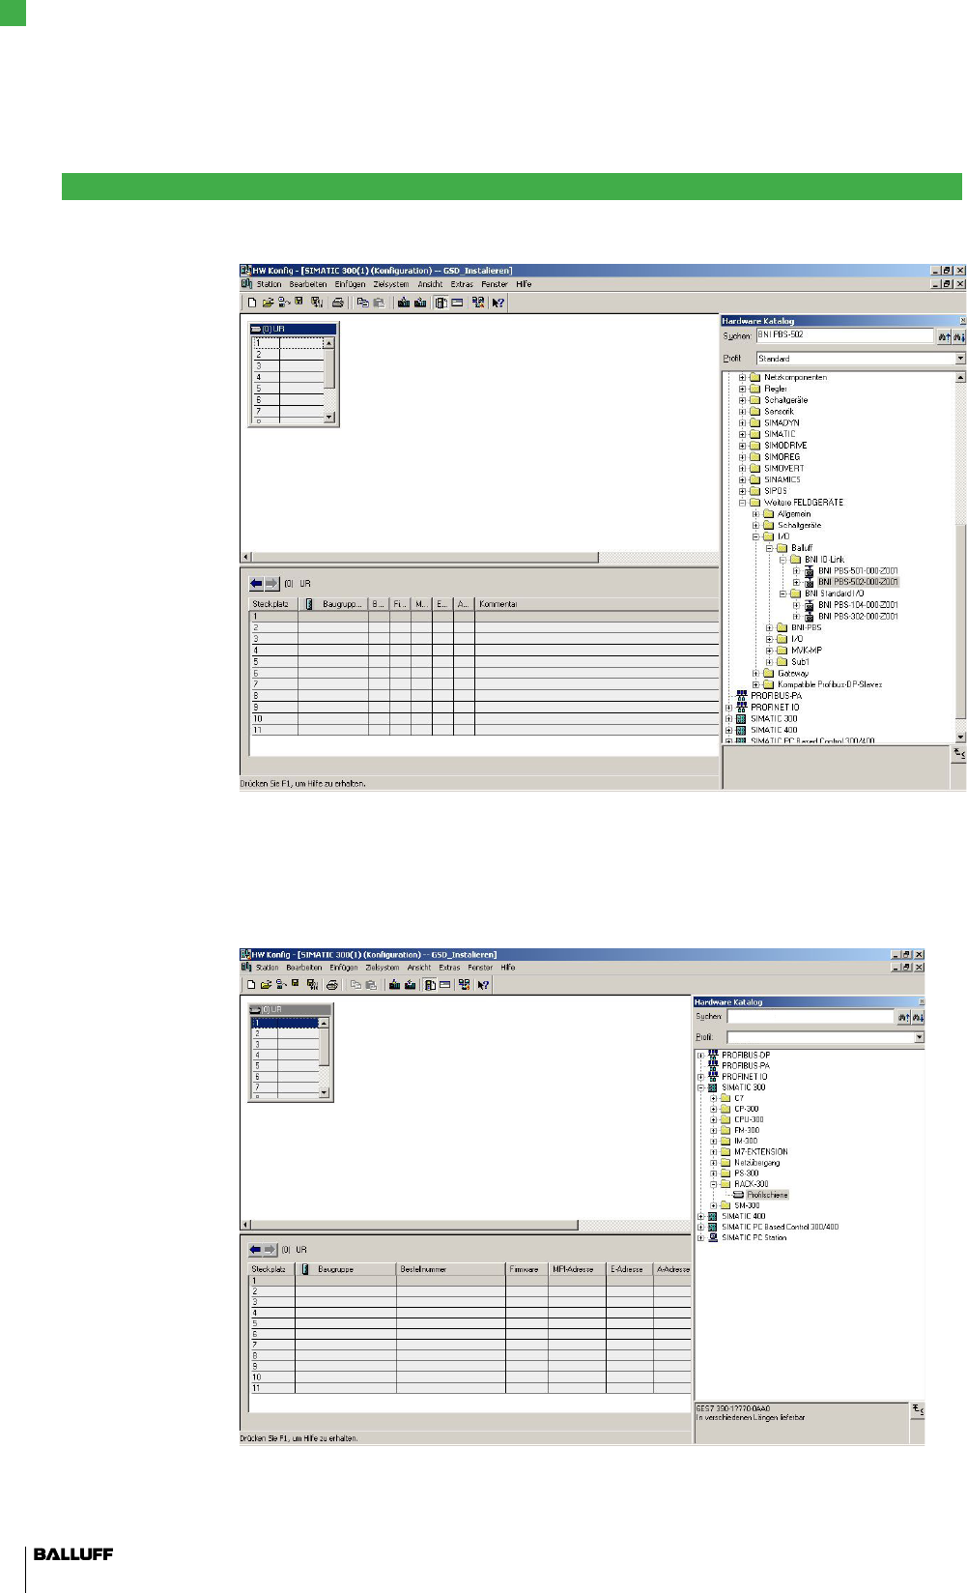Click Download to module icon in upper window
Screen dimensions: 967x1593
pos(404,303)
